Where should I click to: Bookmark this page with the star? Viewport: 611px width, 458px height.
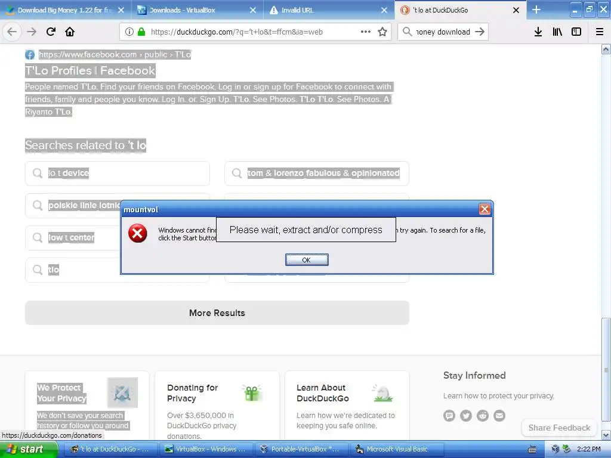point(382,32)
